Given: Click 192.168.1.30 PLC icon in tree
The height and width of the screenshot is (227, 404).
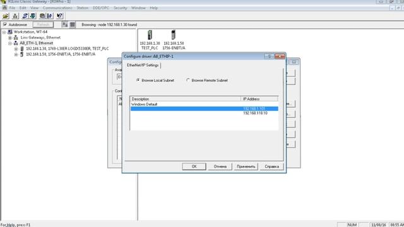Looking at the screenshot, I should pos(22,49).
